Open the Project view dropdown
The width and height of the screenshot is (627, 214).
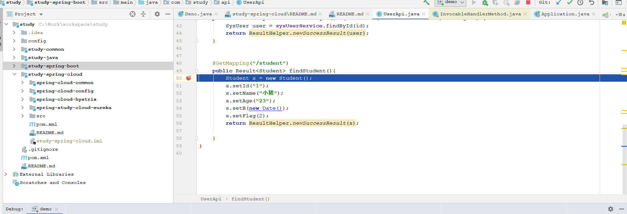(41, 14)
